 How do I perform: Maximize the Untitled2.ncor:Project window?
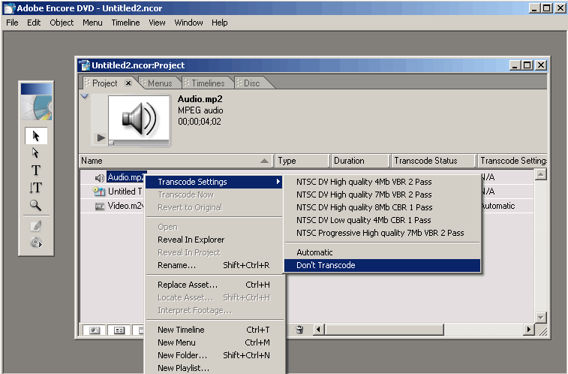point(527,65)
